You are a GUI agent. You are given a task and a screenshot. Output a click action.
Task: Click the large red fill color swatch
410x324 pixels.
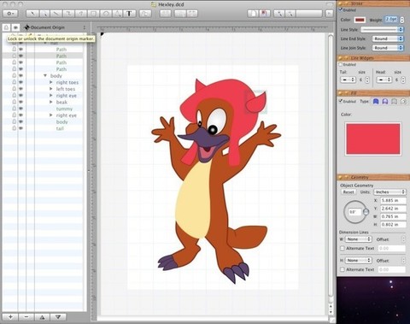click(373, 138)
